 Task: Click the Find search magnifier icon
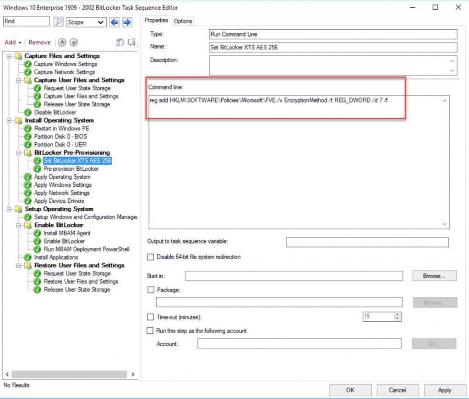tap(58, 22)
